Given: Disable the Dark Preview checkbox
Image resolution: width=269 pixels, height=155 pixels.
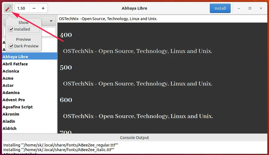Looking at the screenshot, I should point(11,46).
